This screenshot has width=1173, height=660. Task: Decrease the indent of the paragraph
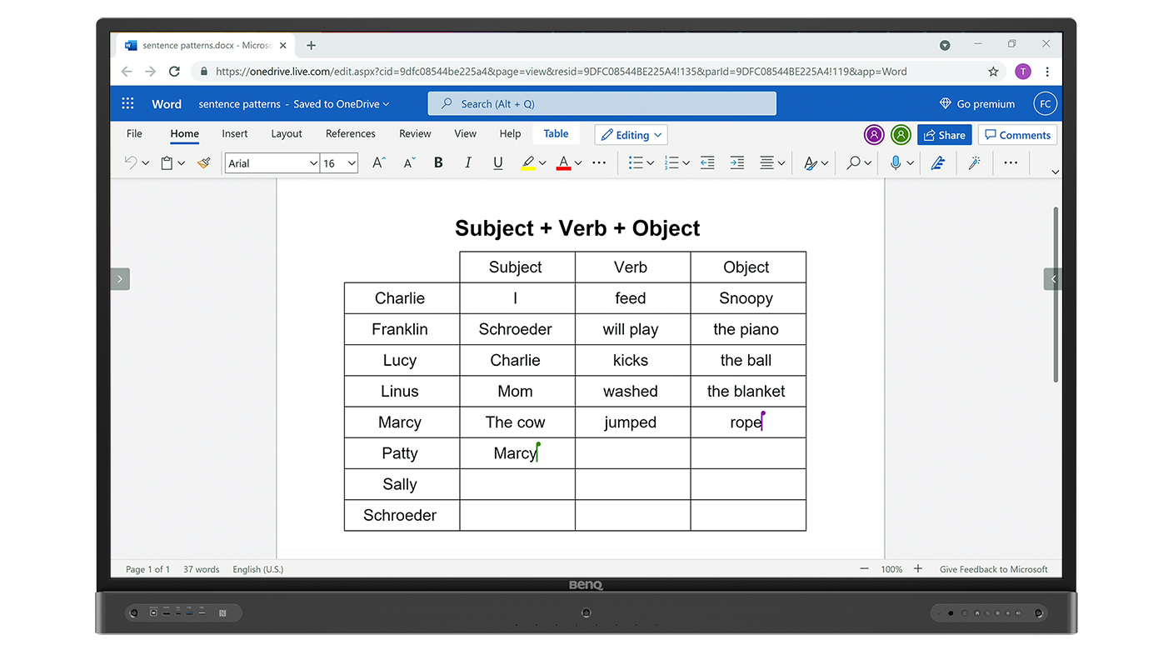[x=707, y=162]
